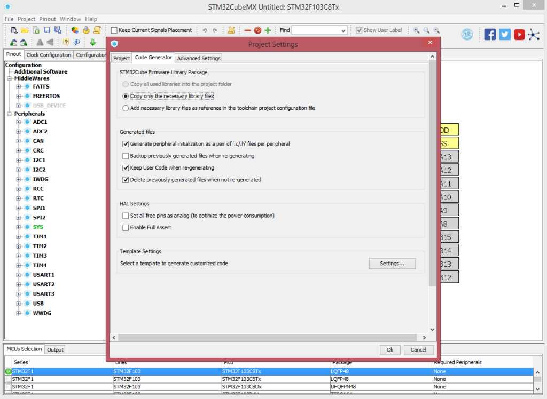Expand the USART1 peripheral node
Viewport: 547px width, 399px height.
coord(19,275)
